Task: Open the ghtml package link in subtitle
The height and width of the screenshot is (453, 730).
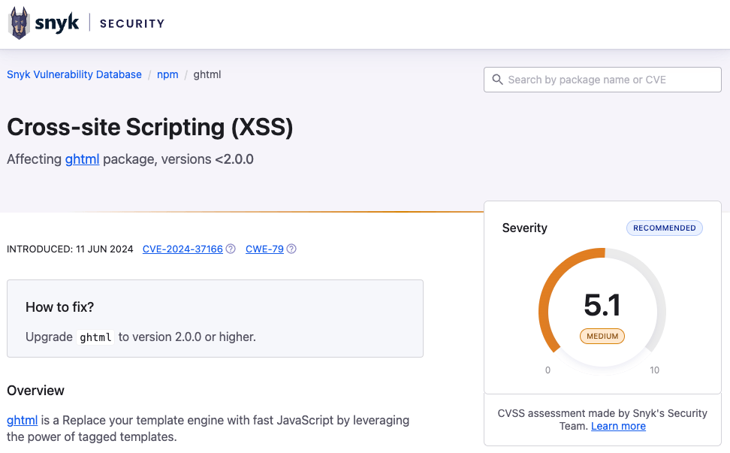Action: click(x=83, y=159)
